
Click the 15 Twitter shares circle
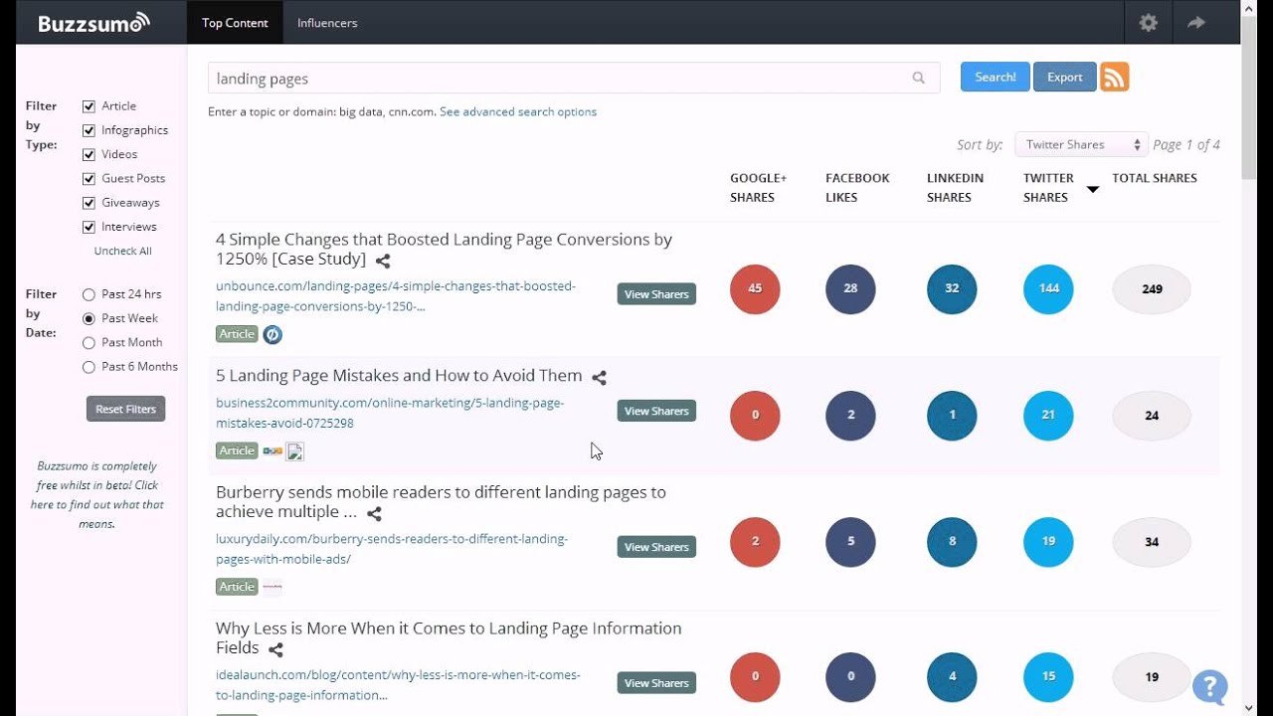coord(1048,677)
